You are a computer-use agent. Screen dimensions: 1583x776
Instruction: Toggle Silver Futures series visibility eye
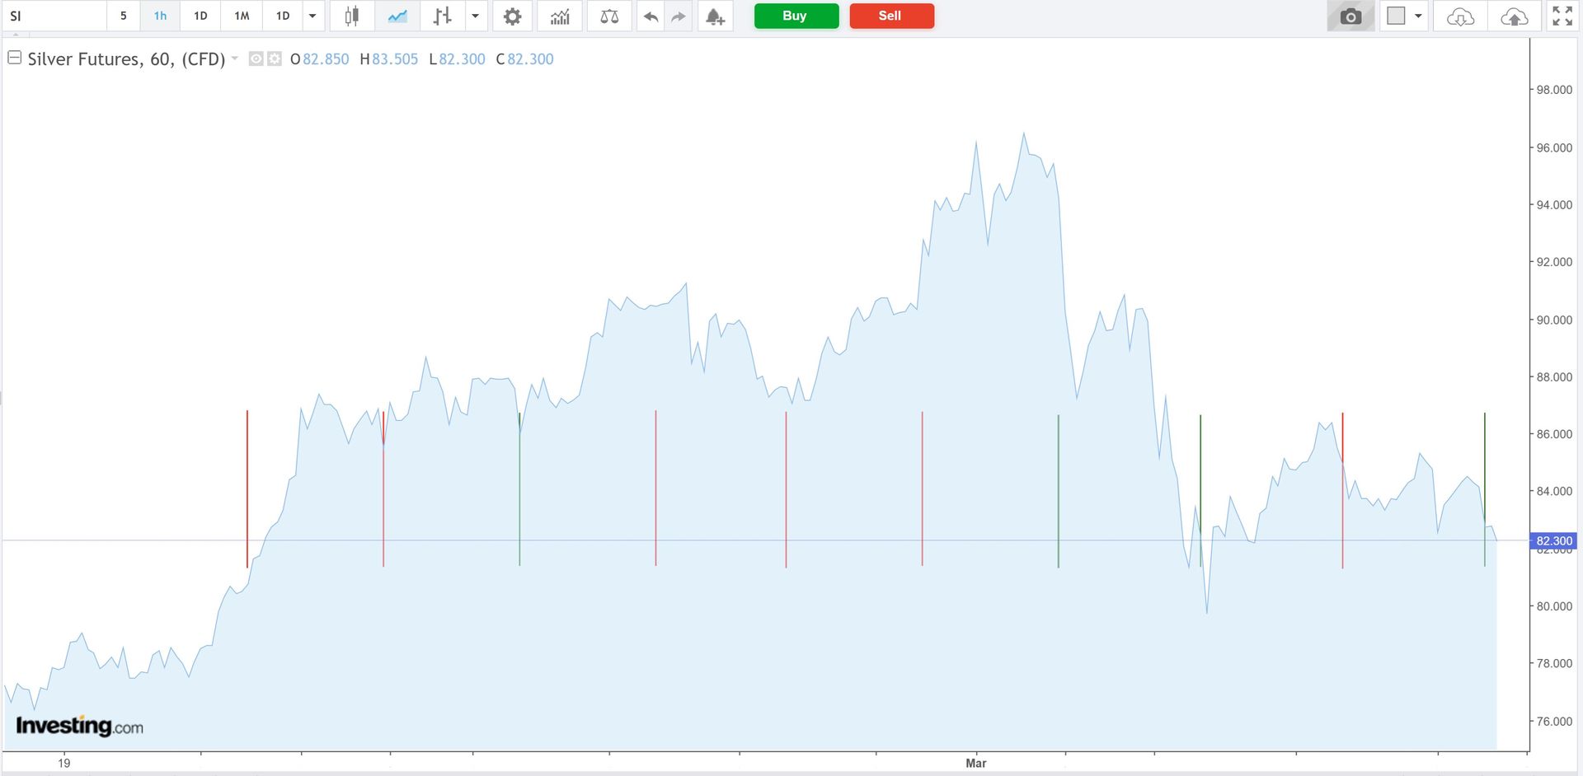tap(256, 59)
